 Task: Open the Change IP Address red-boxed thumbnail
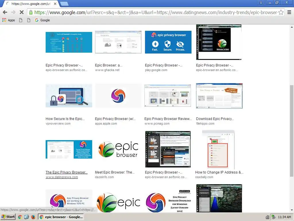(x=218, y=150)
